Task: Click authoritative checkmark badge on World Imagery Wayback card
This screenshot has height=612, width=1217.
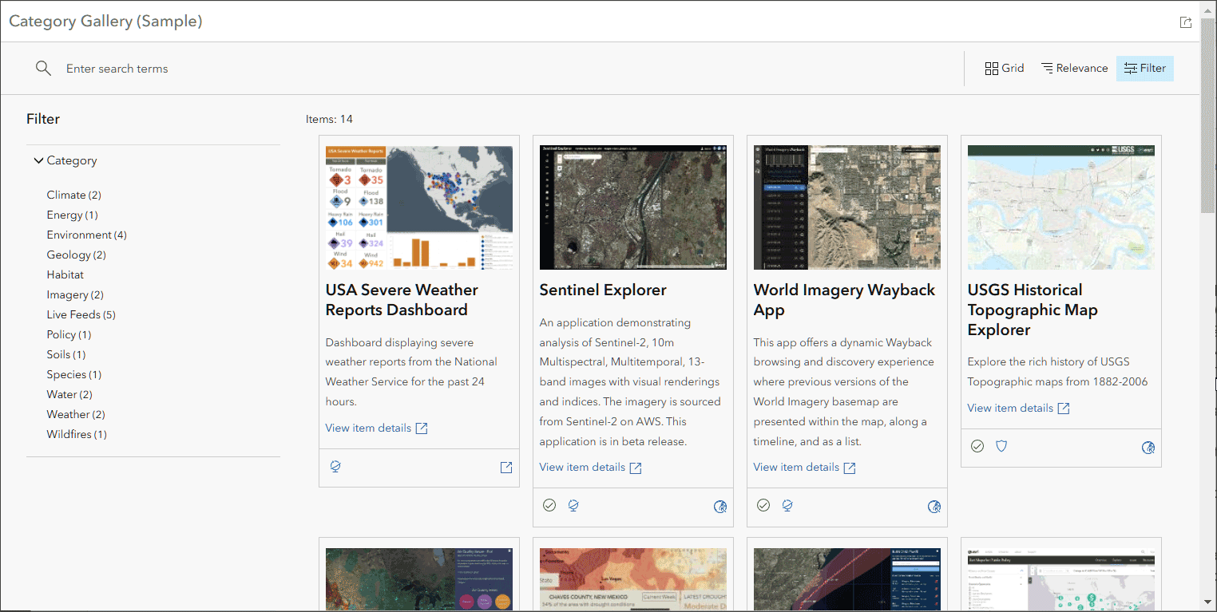Action: pyautogui.click(x=763, y=505)
